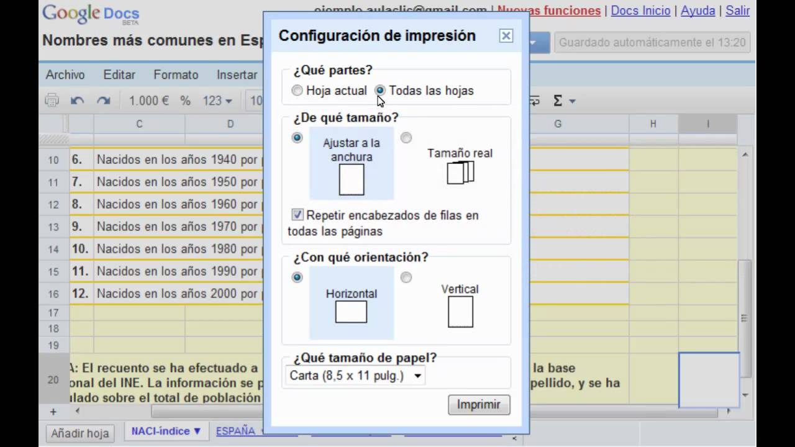Open the Formato menu

176,74
